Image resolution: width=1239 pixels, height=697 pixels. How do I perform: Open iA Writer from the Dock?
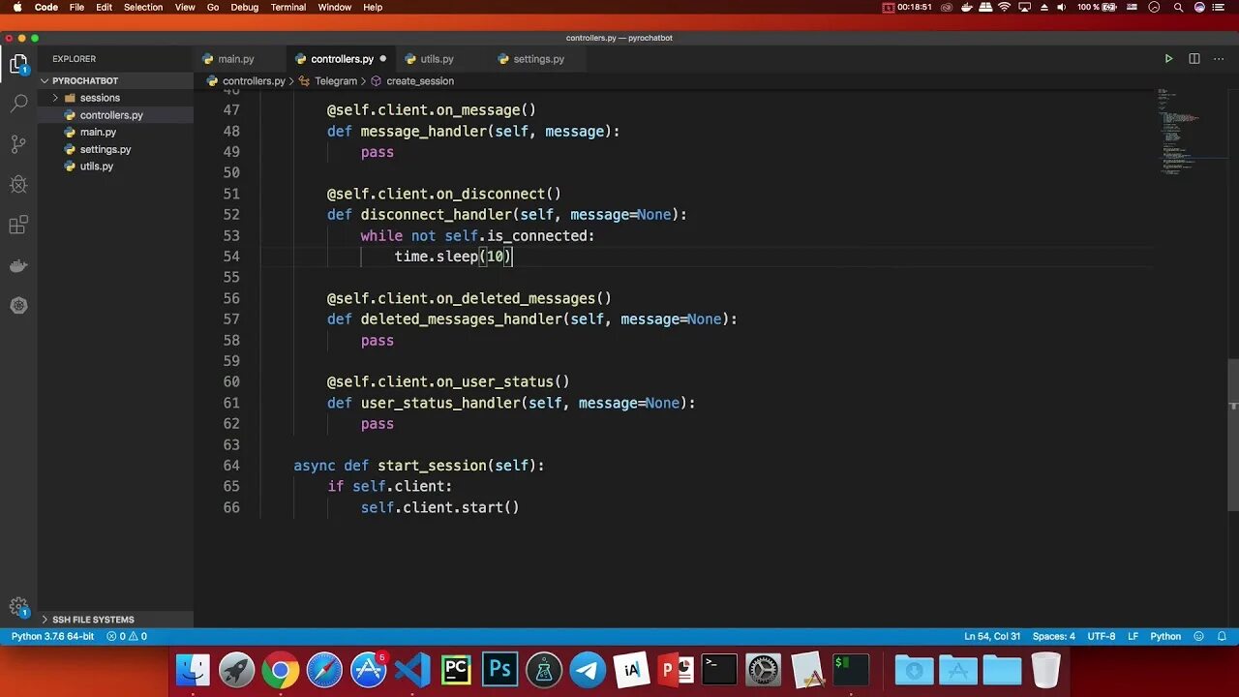pos(632,670)
